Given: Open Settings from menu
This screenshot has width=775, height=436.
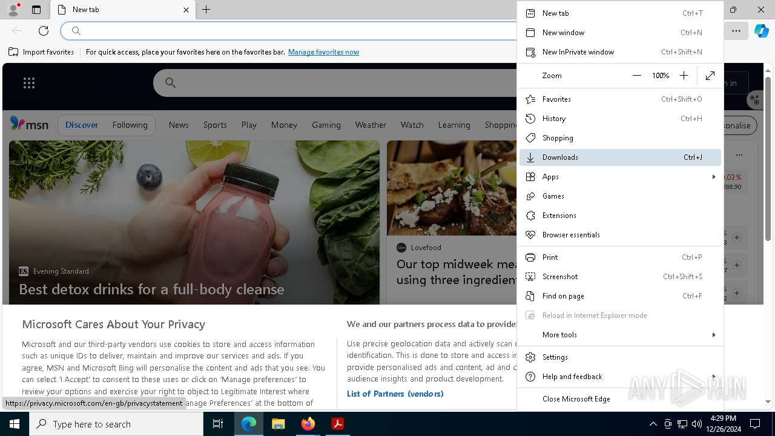Looking at the screenshot, I should tap(620, 357).
